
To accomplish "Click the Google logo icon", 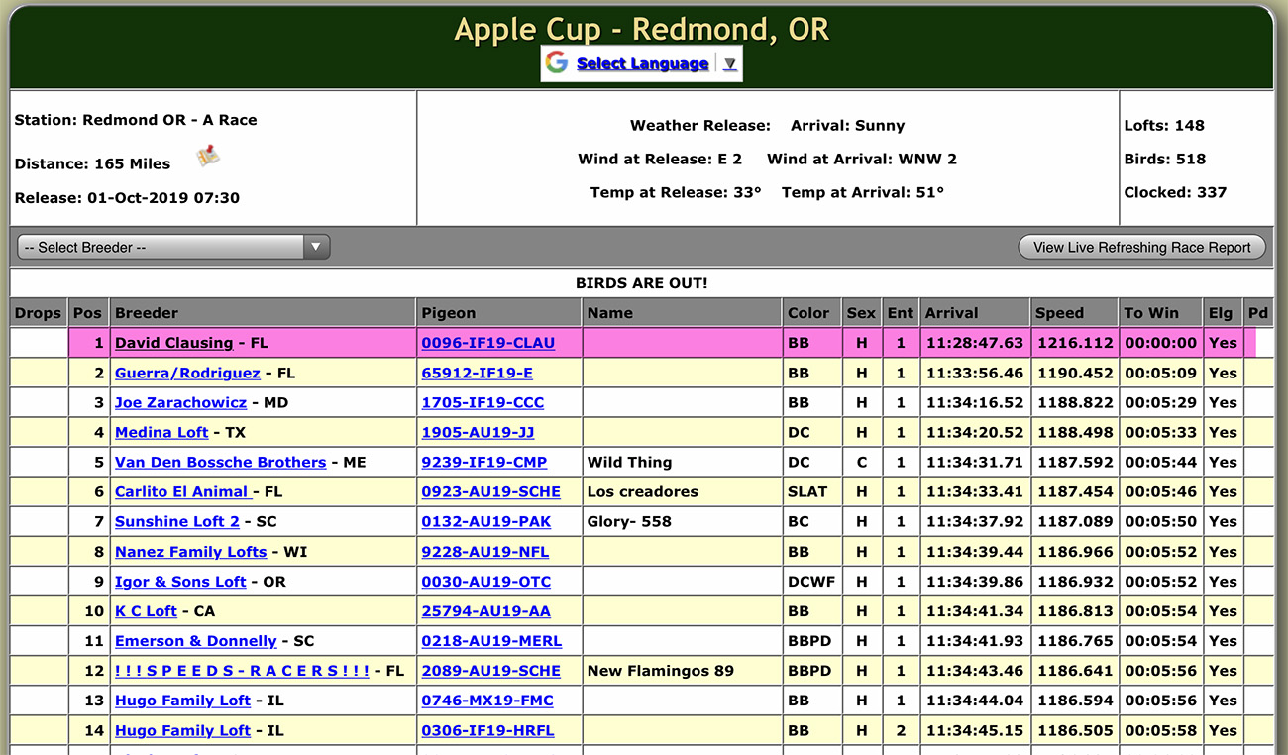I will [x=557, y=63].
